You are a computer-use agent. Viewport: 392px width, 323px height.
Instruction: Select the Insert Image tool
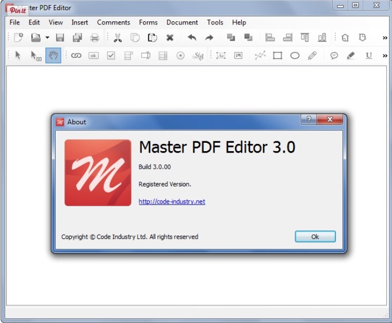point(238,56)
